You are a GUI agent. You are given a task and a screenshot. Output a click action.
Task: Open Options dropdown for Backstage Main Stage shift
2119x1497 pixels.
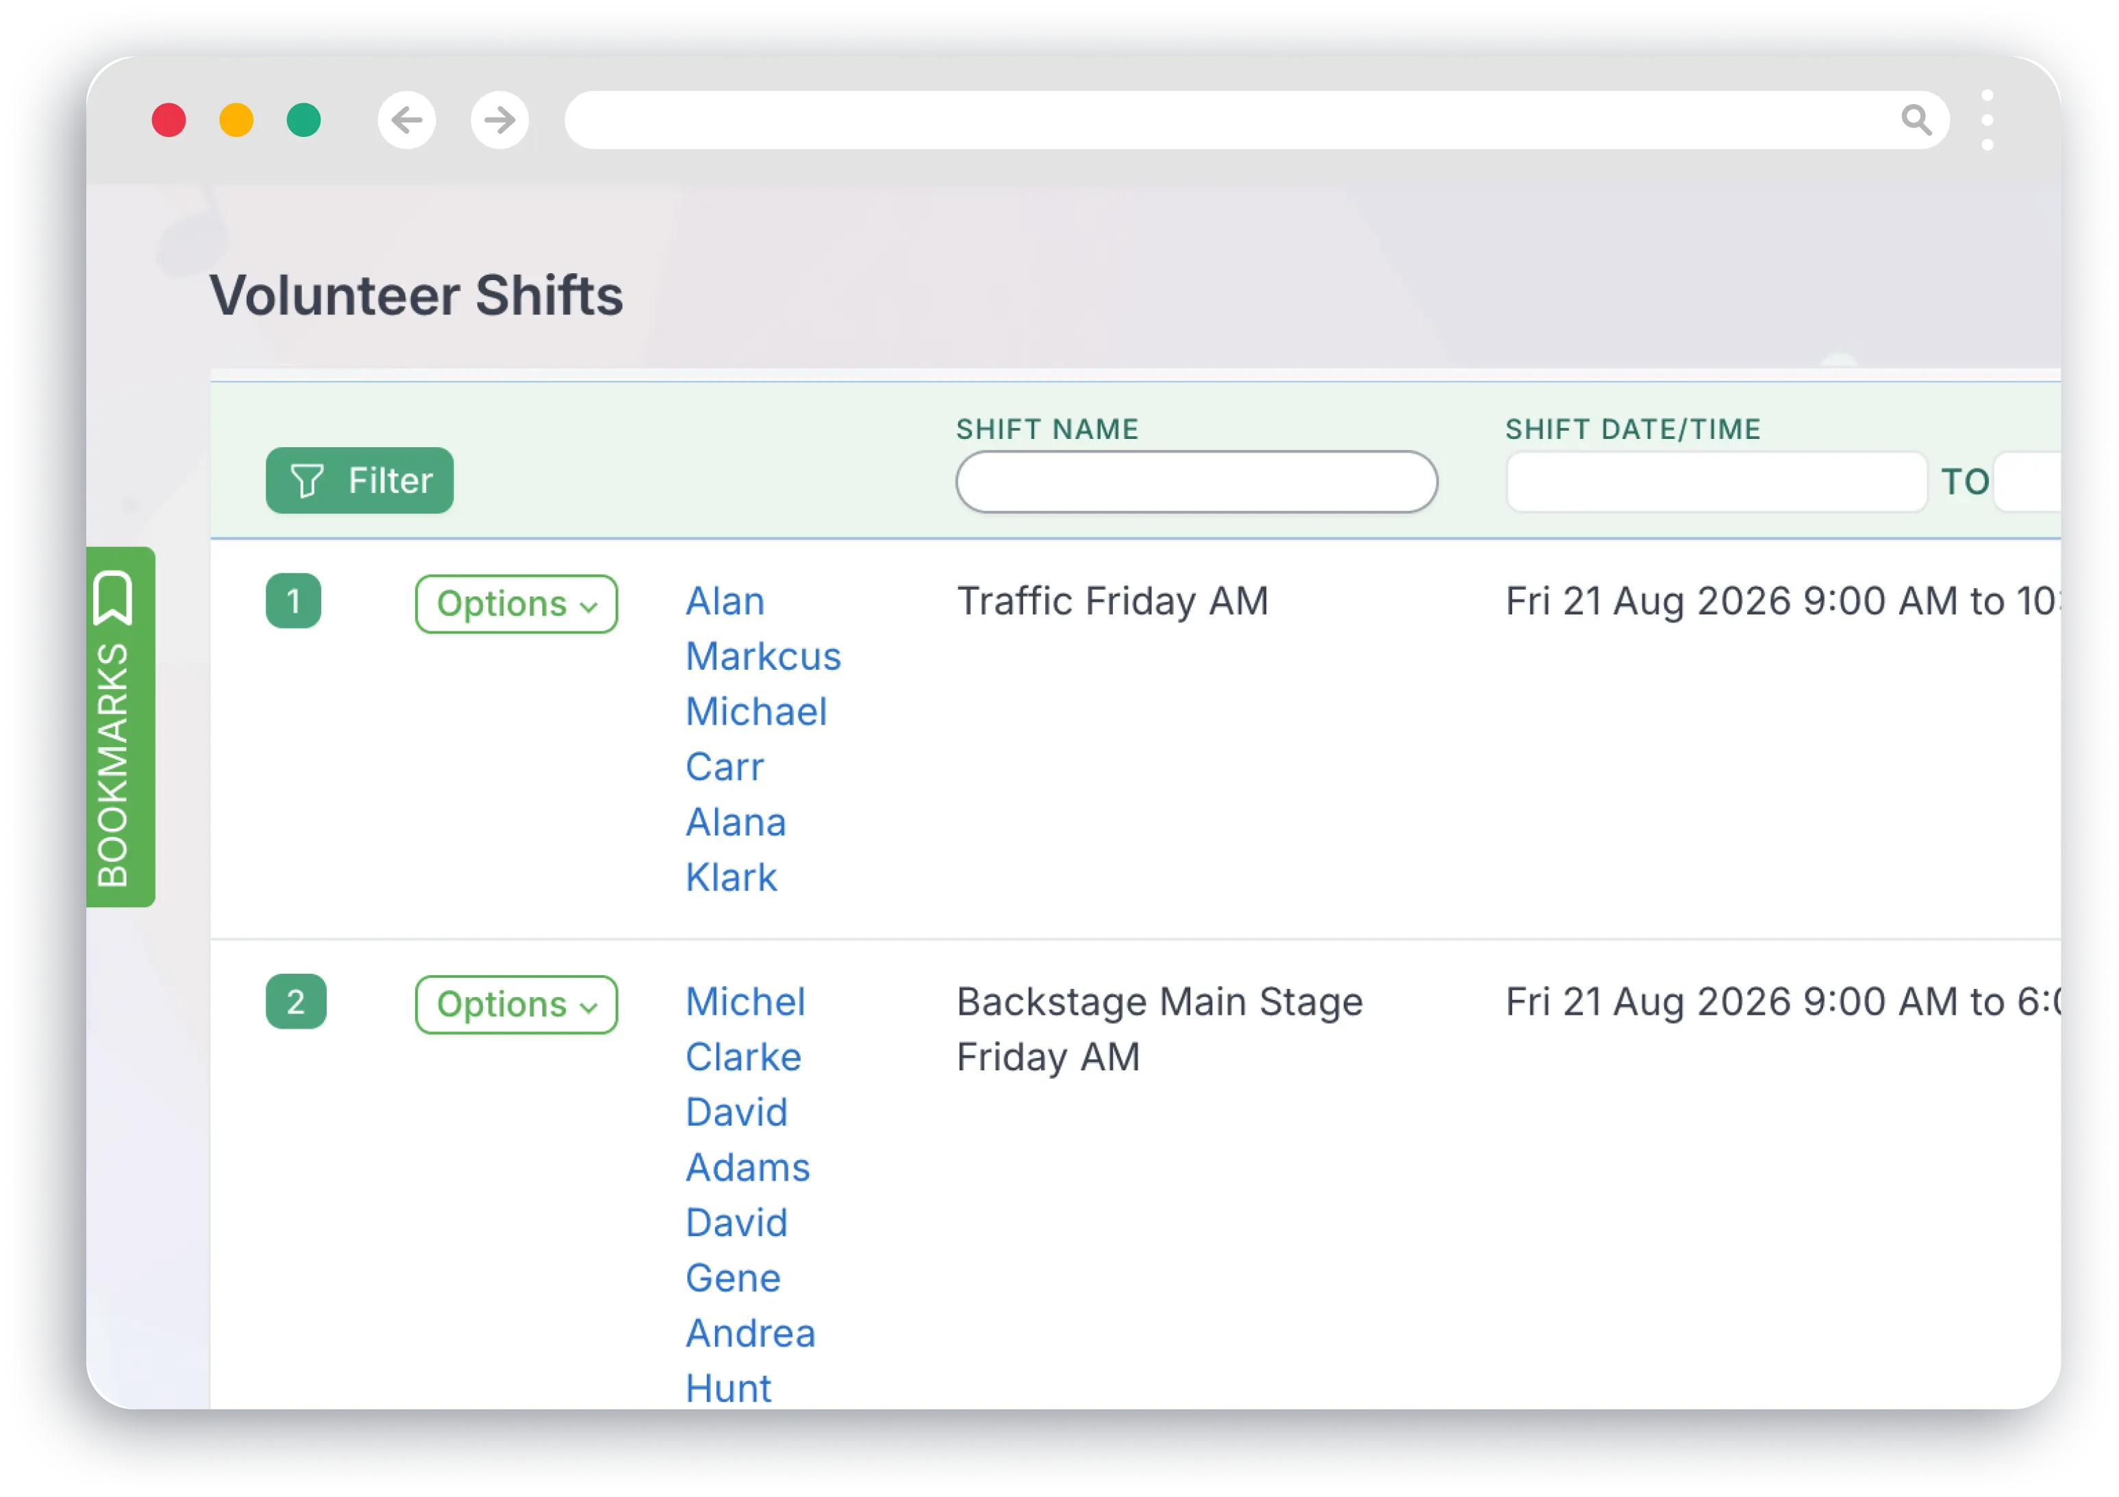tap(516, 1005)
